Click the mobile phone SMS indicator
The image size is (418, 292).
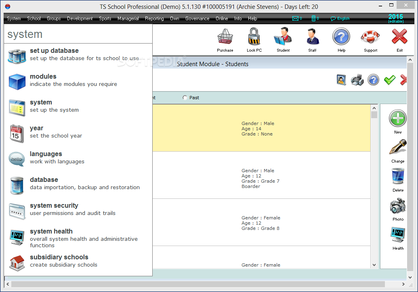pyautogui.click(x=315, y=19)
